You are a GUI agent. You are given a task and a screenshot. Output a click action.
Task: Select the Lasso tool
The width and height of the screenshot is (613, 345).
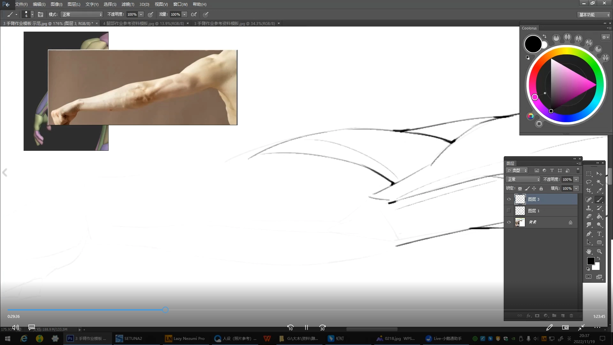point(589,182)
